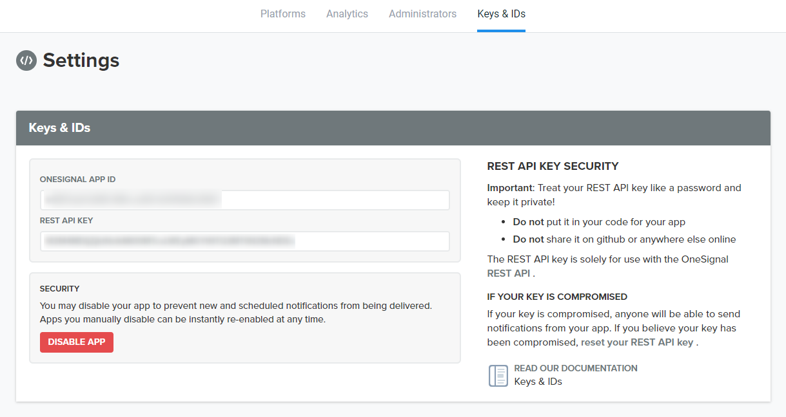Click the code-brackets Settings icon
786x417 pixels.
[x=26, y=60]
